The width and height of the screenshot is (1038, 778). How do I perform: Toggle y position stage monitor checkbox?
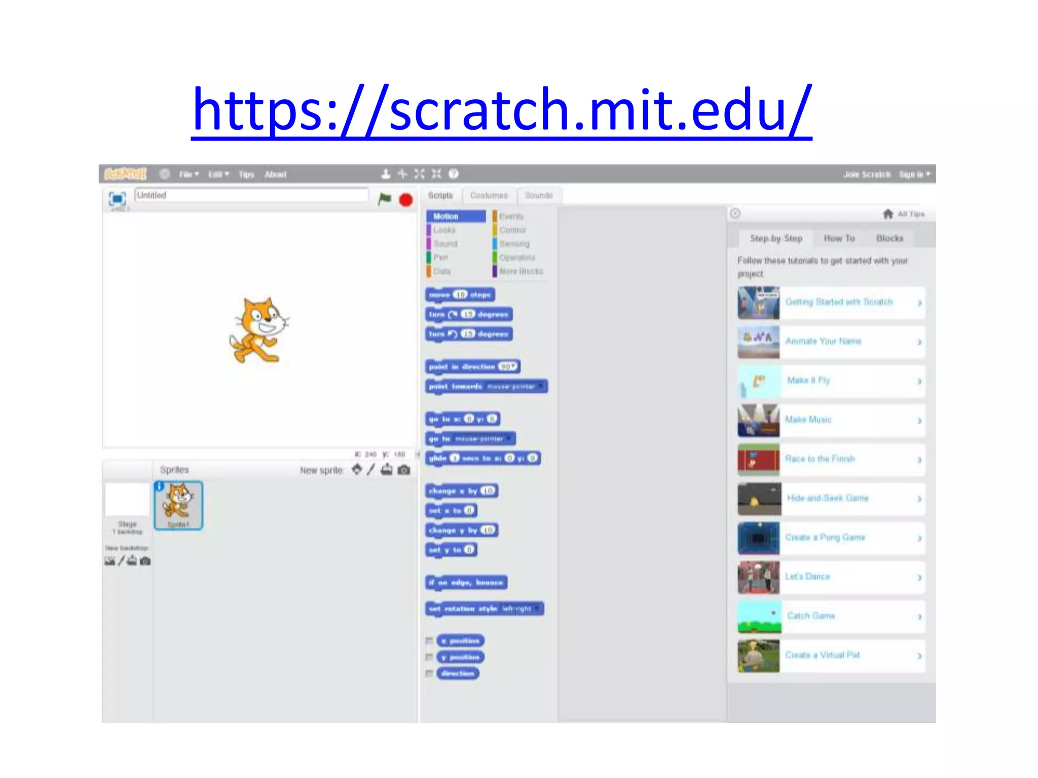pyautogui.click(x=429, y=657)
